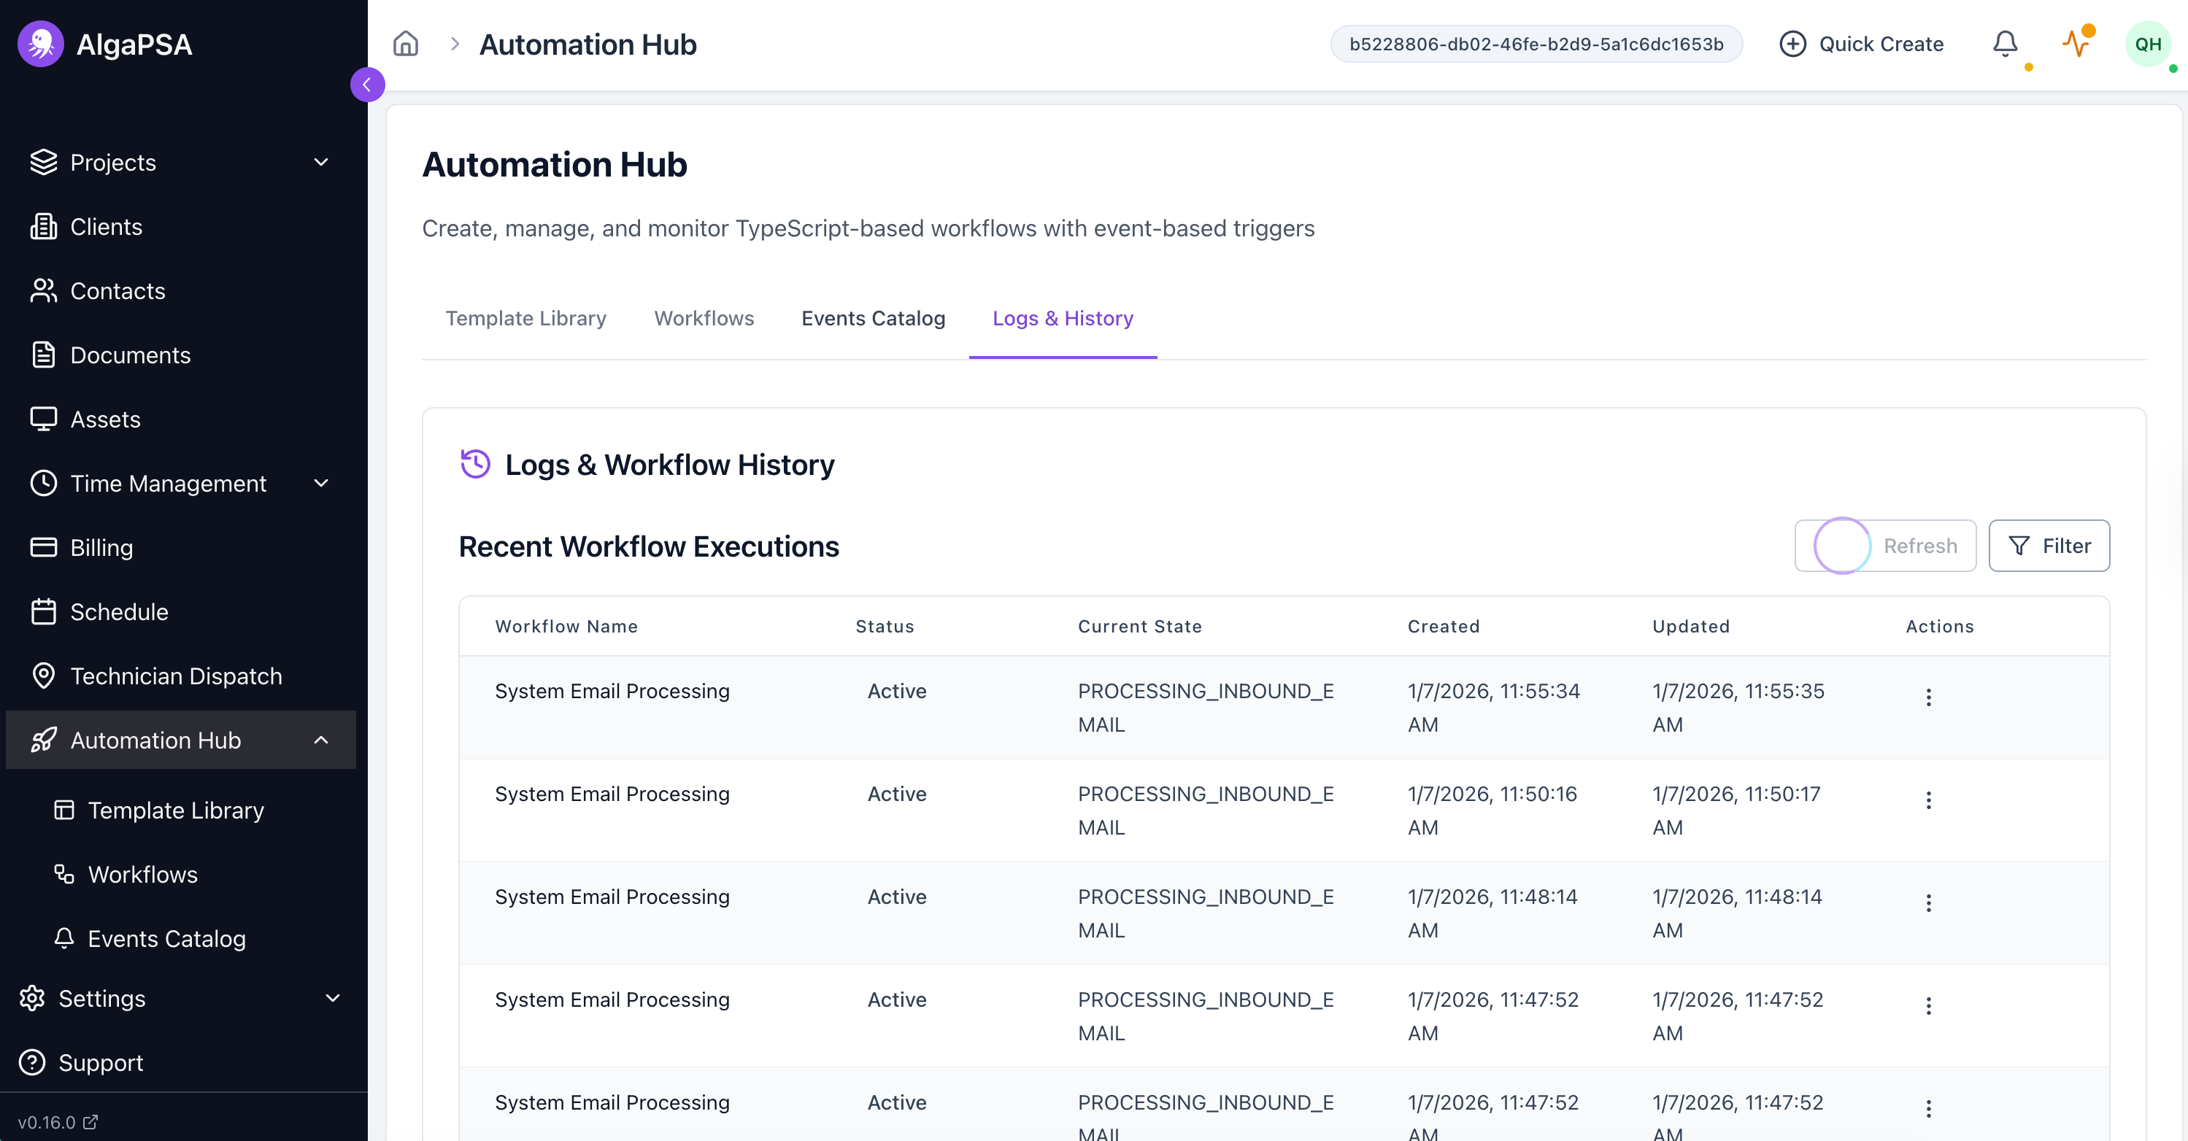
Task: Switch to the Events Catalog tab
Action: (x=873, y=318)
